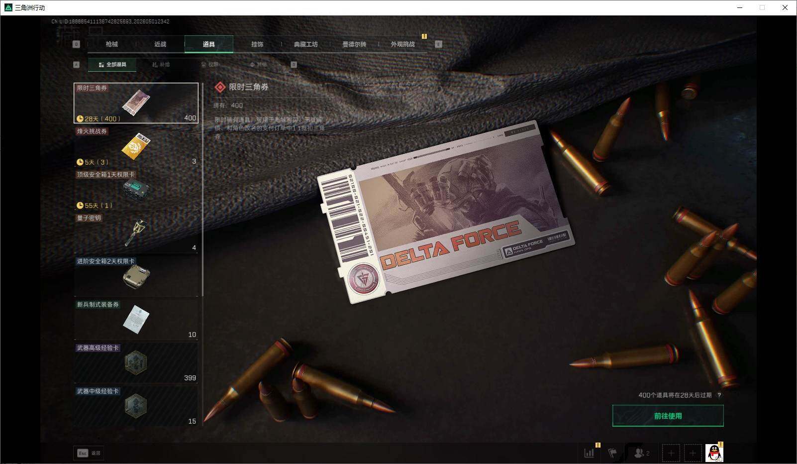Click the 拥有: 400 owned count text
This screenshot has height=464, width=797.
click(228, 106)
